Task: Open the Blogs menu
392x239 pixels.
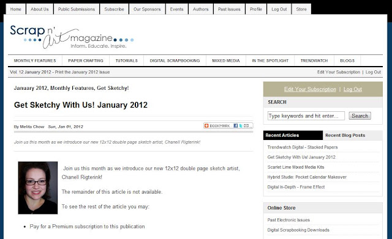Action: 347,61
